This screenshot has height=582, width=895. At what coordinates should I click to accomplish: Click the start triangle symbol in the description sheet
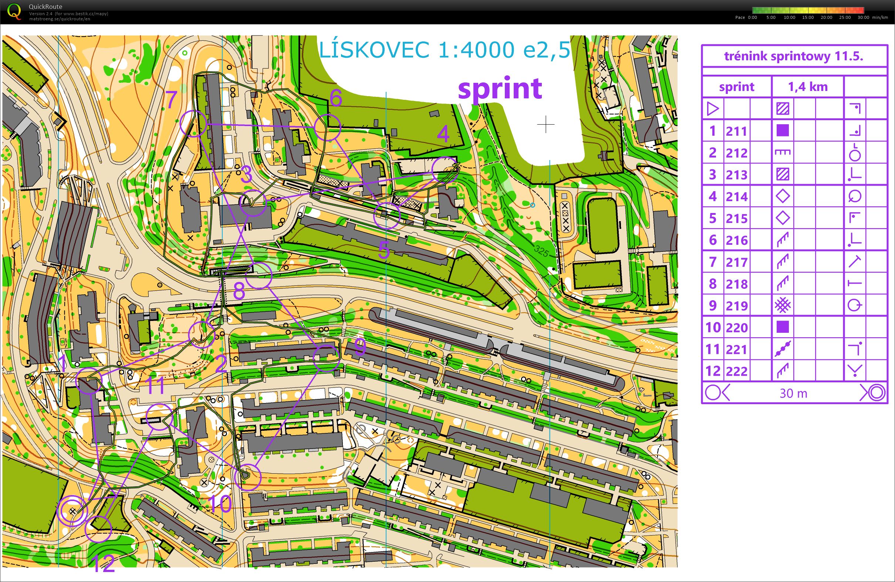pos(713,109)
